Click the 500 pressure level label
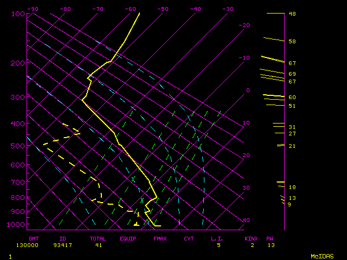This screenshot has width=347, height=260. pyautogui.click(x=17, y=146)
